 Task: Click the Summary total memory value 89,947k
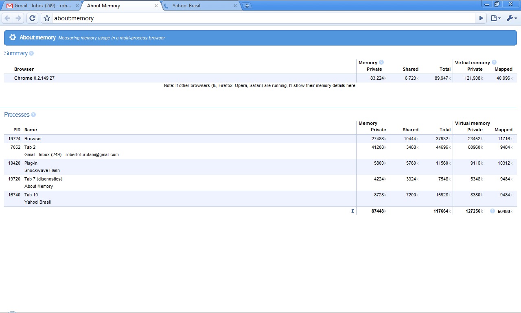tap(443, 78)
